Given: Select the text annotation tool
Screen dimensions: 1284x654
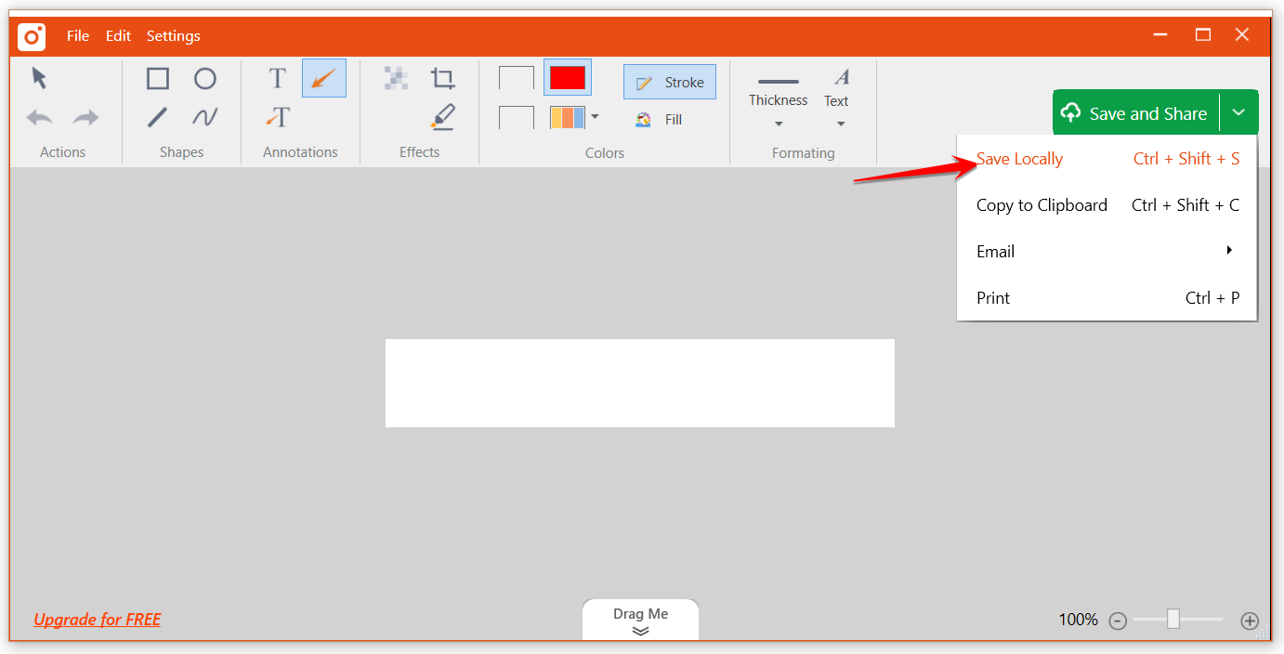Looking at the screenshot, I should pos(277,79).
